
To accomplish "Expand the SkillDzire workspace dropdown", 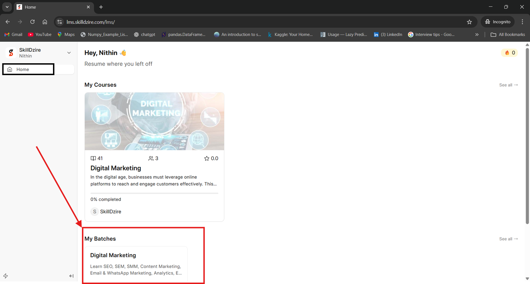I will pos(69,53).
